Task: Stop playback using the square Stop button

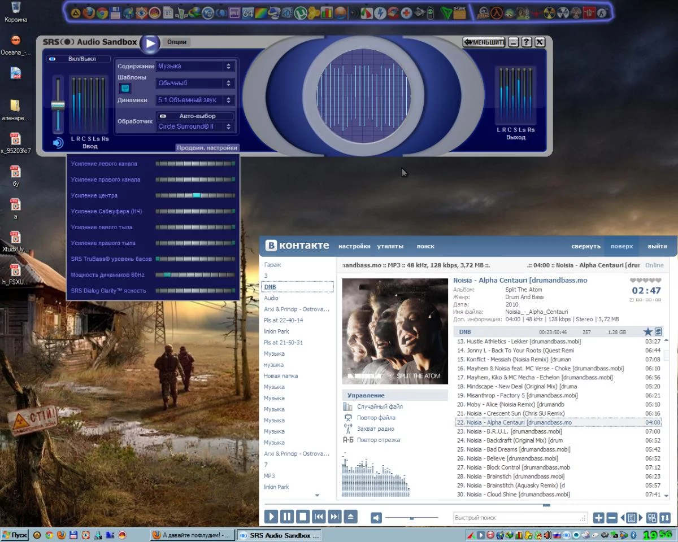Action: tap(303, 517)
